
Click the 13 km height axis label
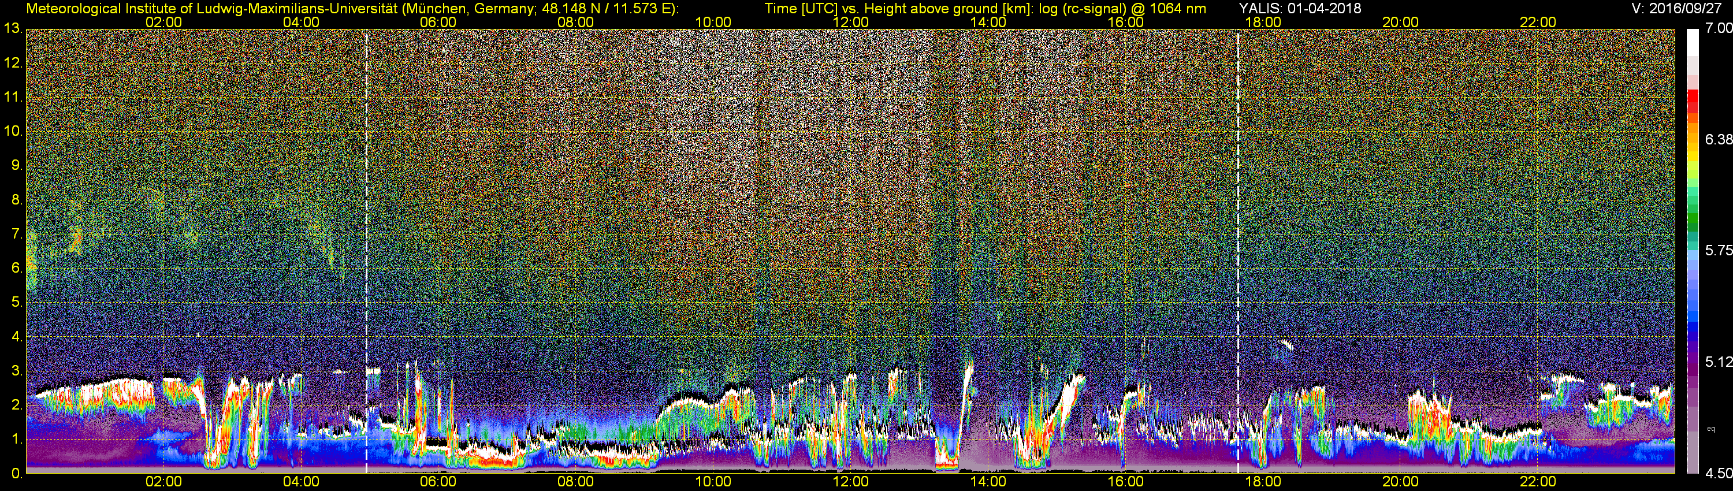[x=12, y=29]
